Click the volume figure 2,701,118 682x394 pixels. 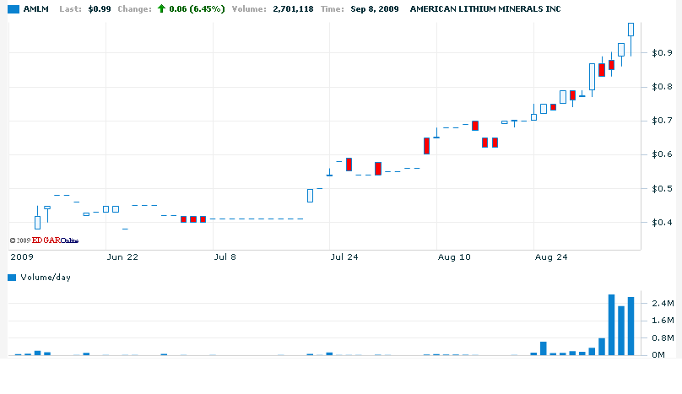click(x=293, y=9)
